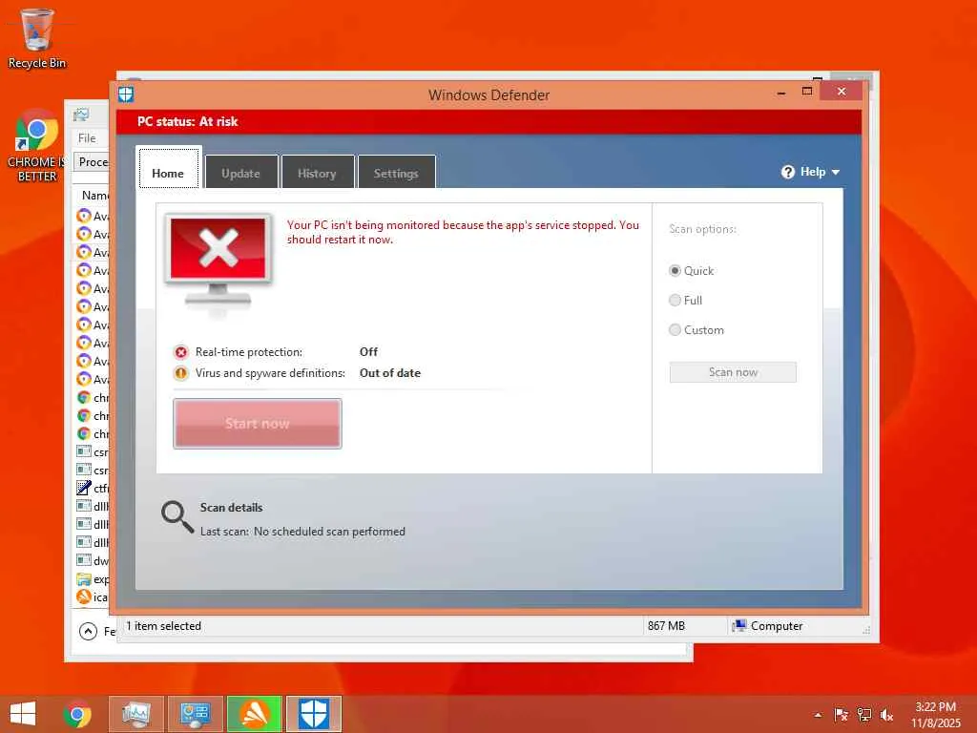The width and height of the screenshot is (977, 733).
Task: Click the Fewer details arrow in Task Manager
Action: point(89,632)
